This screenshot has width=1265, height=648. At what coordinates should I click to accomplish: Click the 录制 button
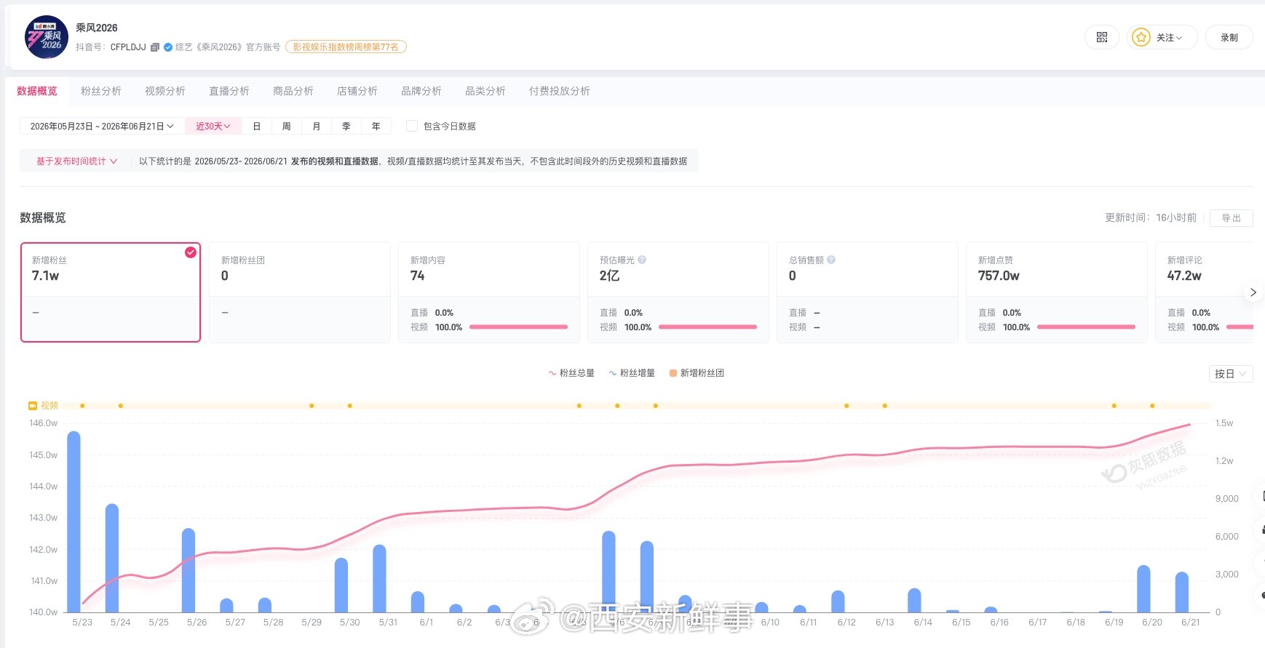[x=1229, y=37]
